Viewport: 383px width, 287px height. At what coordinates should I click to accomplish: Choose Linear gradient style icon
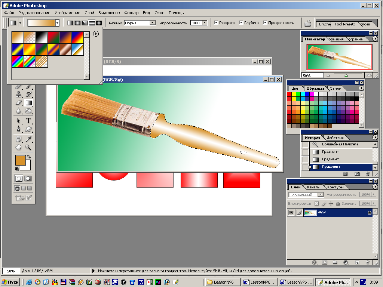coord(70,23)
